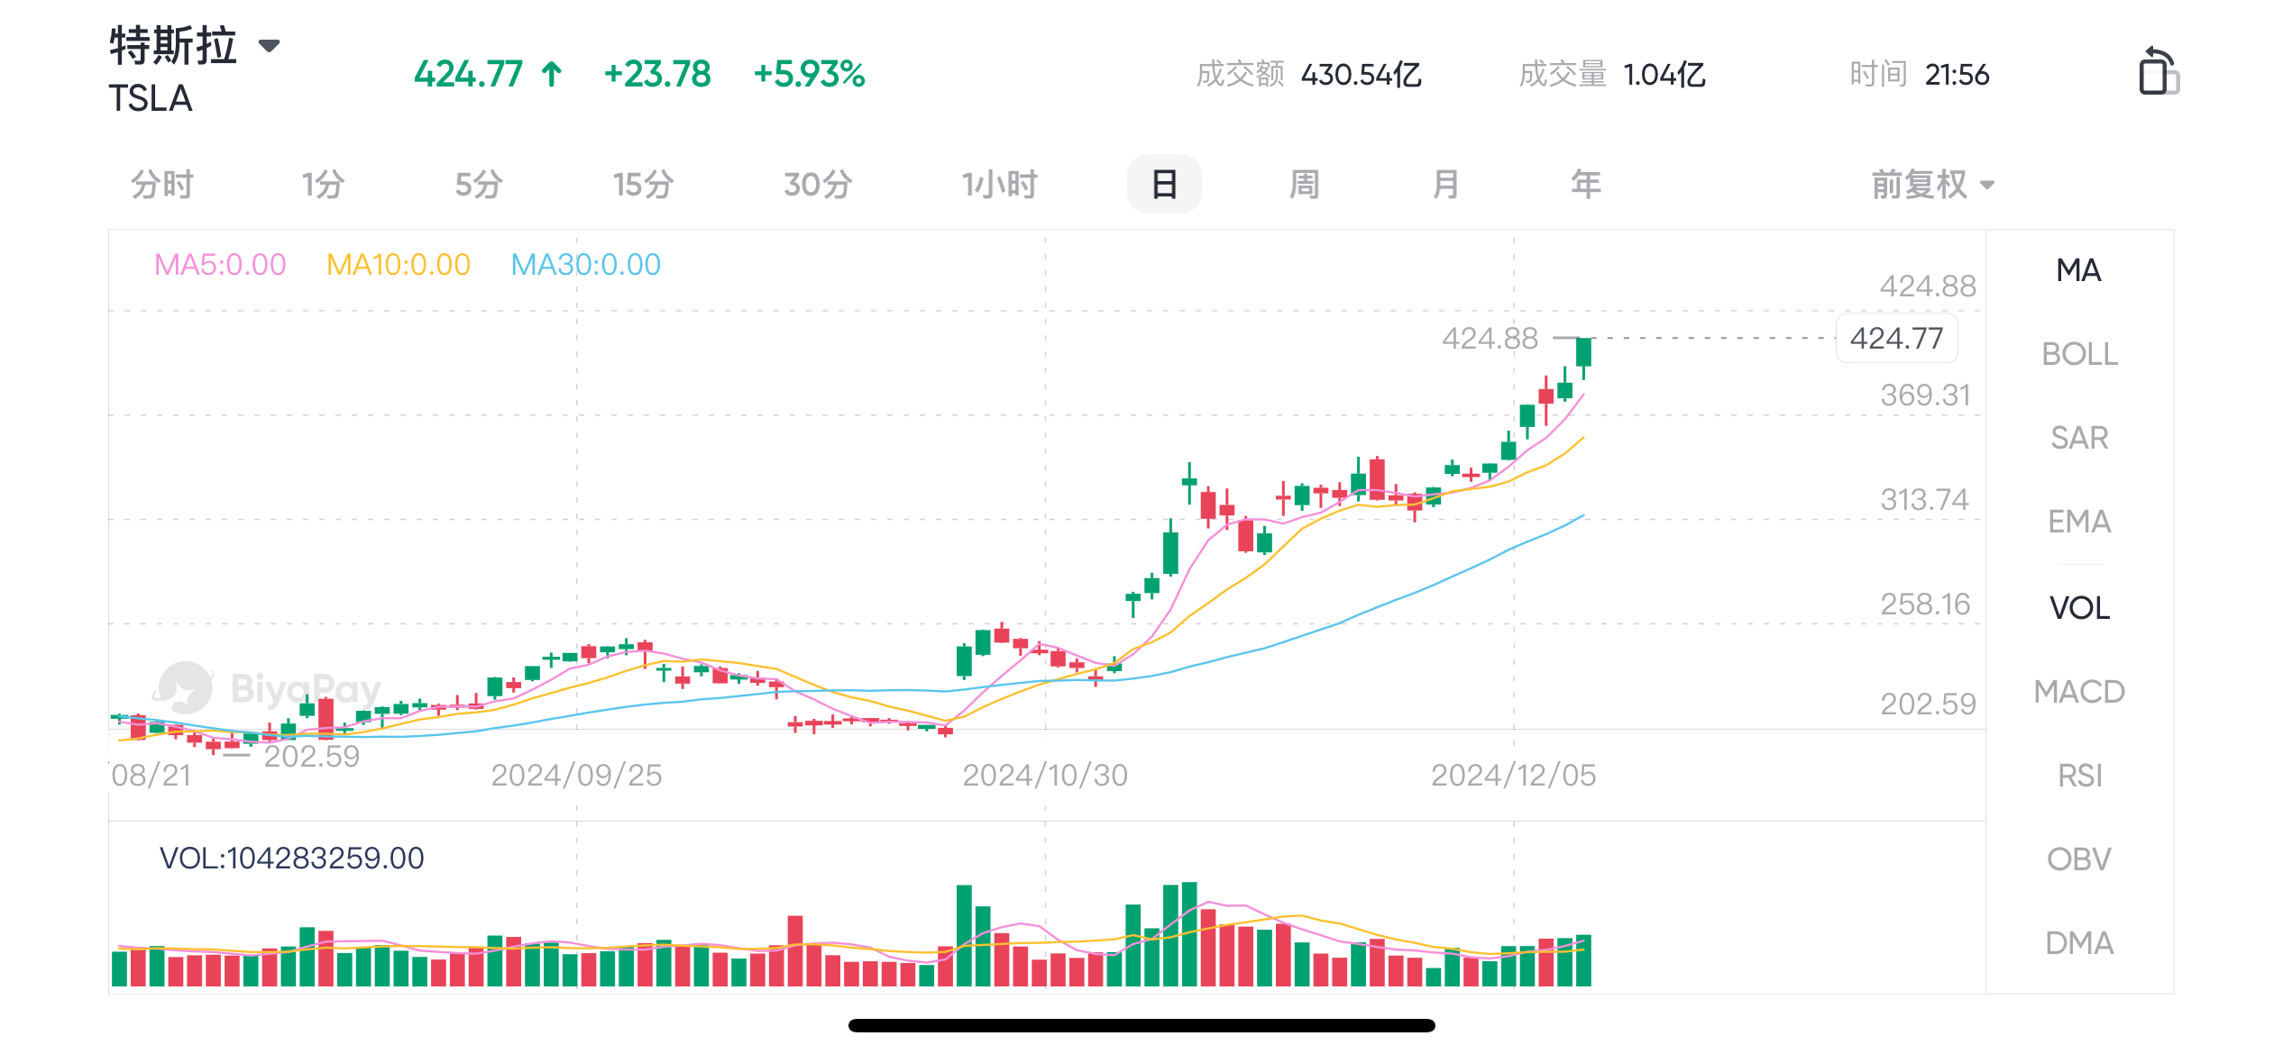
Task: Select the 5分 interval tab
Action: tap(478, 185)
